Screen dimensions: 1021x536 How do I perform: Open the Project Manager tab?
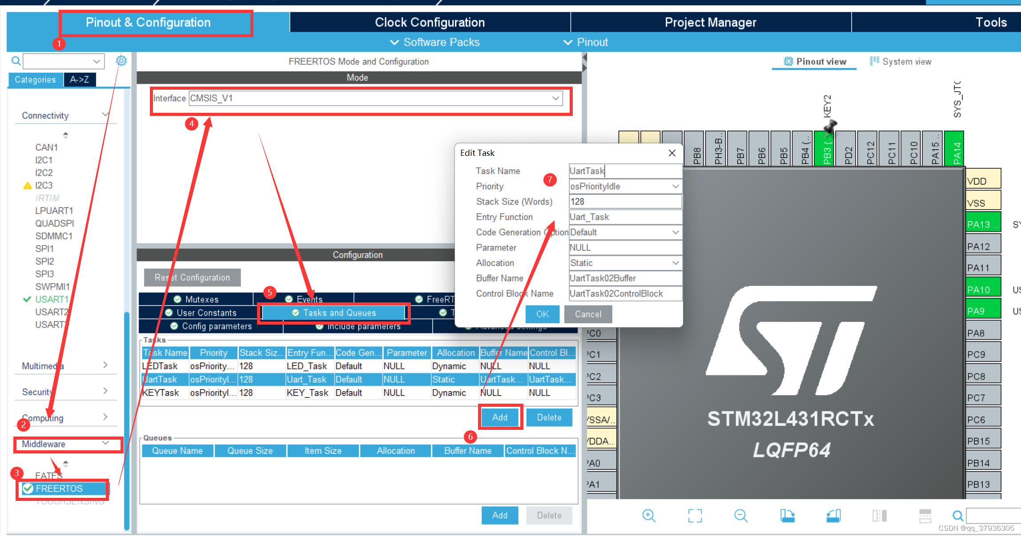click(x=710, y=22)
